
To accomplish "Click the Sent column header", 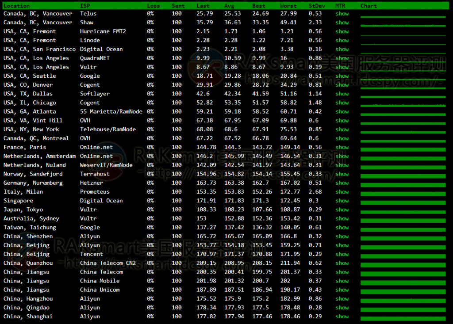I will pos(178,6).
